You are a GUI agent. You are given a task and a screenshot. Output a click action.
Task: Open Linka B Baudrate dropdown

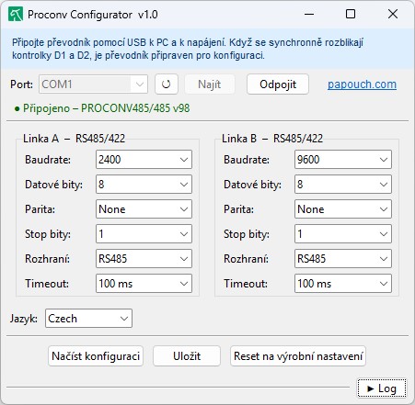pyautogui.click(x=343, y=160)
